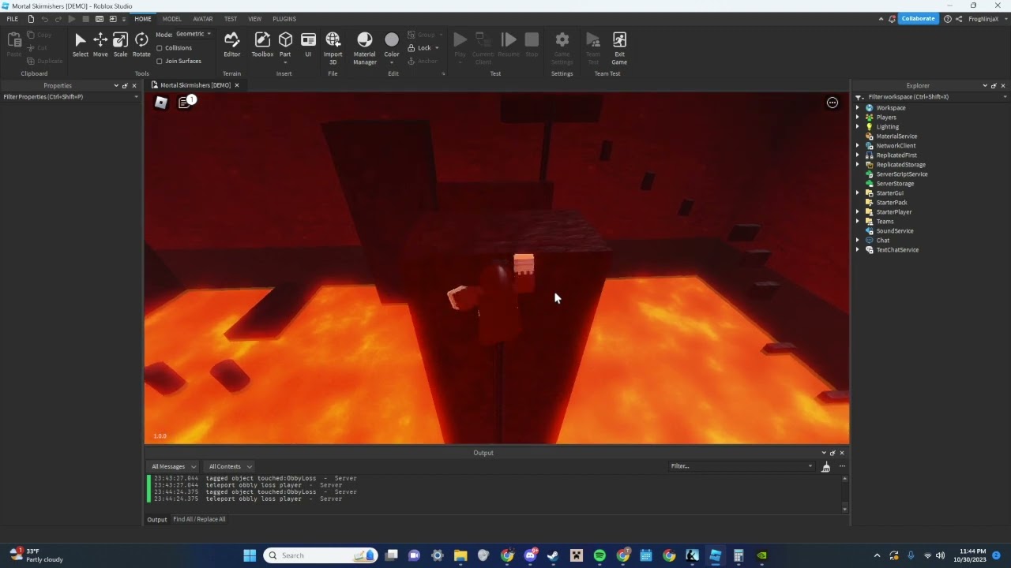Screen dimensions: 1011x568
Task: Click the notifications bell icon
Action: coord(892,19)
